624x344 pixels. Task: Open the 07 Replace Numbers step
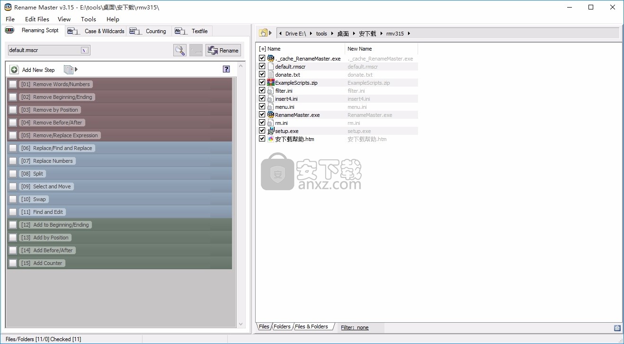(x=47, y=161)
